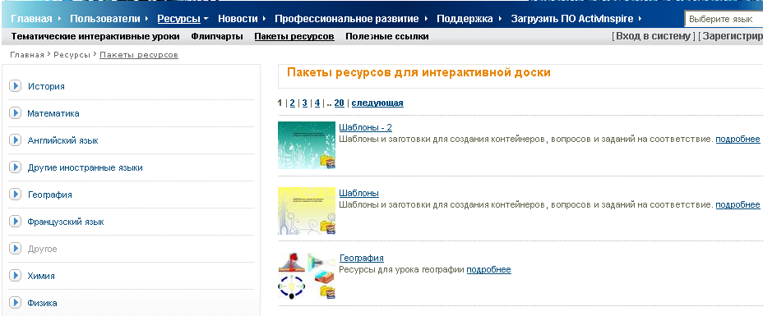
Task: Click подробнее for Шаблоны - 2
Action: pyautogui.click(x=738, y=140)
